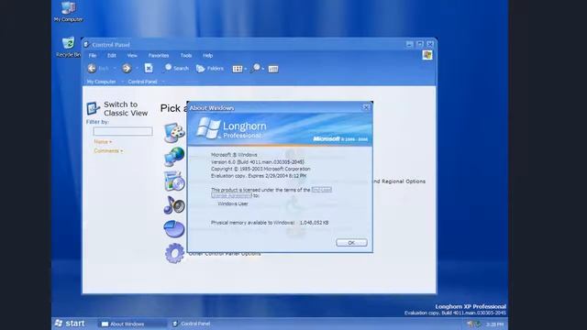
Task: Open the Network globe category icon
Action: [x=174, y=157]
